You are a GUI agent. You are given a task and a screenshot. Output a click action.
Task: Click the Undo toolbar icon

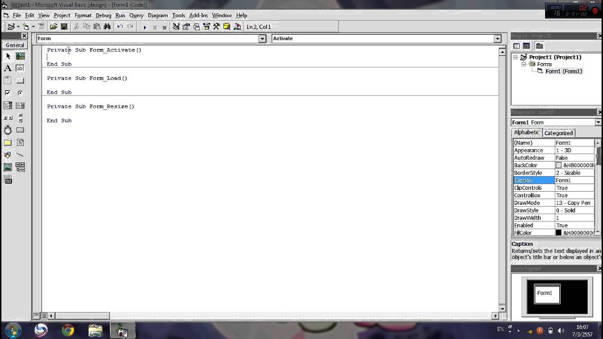click(120, 27)
